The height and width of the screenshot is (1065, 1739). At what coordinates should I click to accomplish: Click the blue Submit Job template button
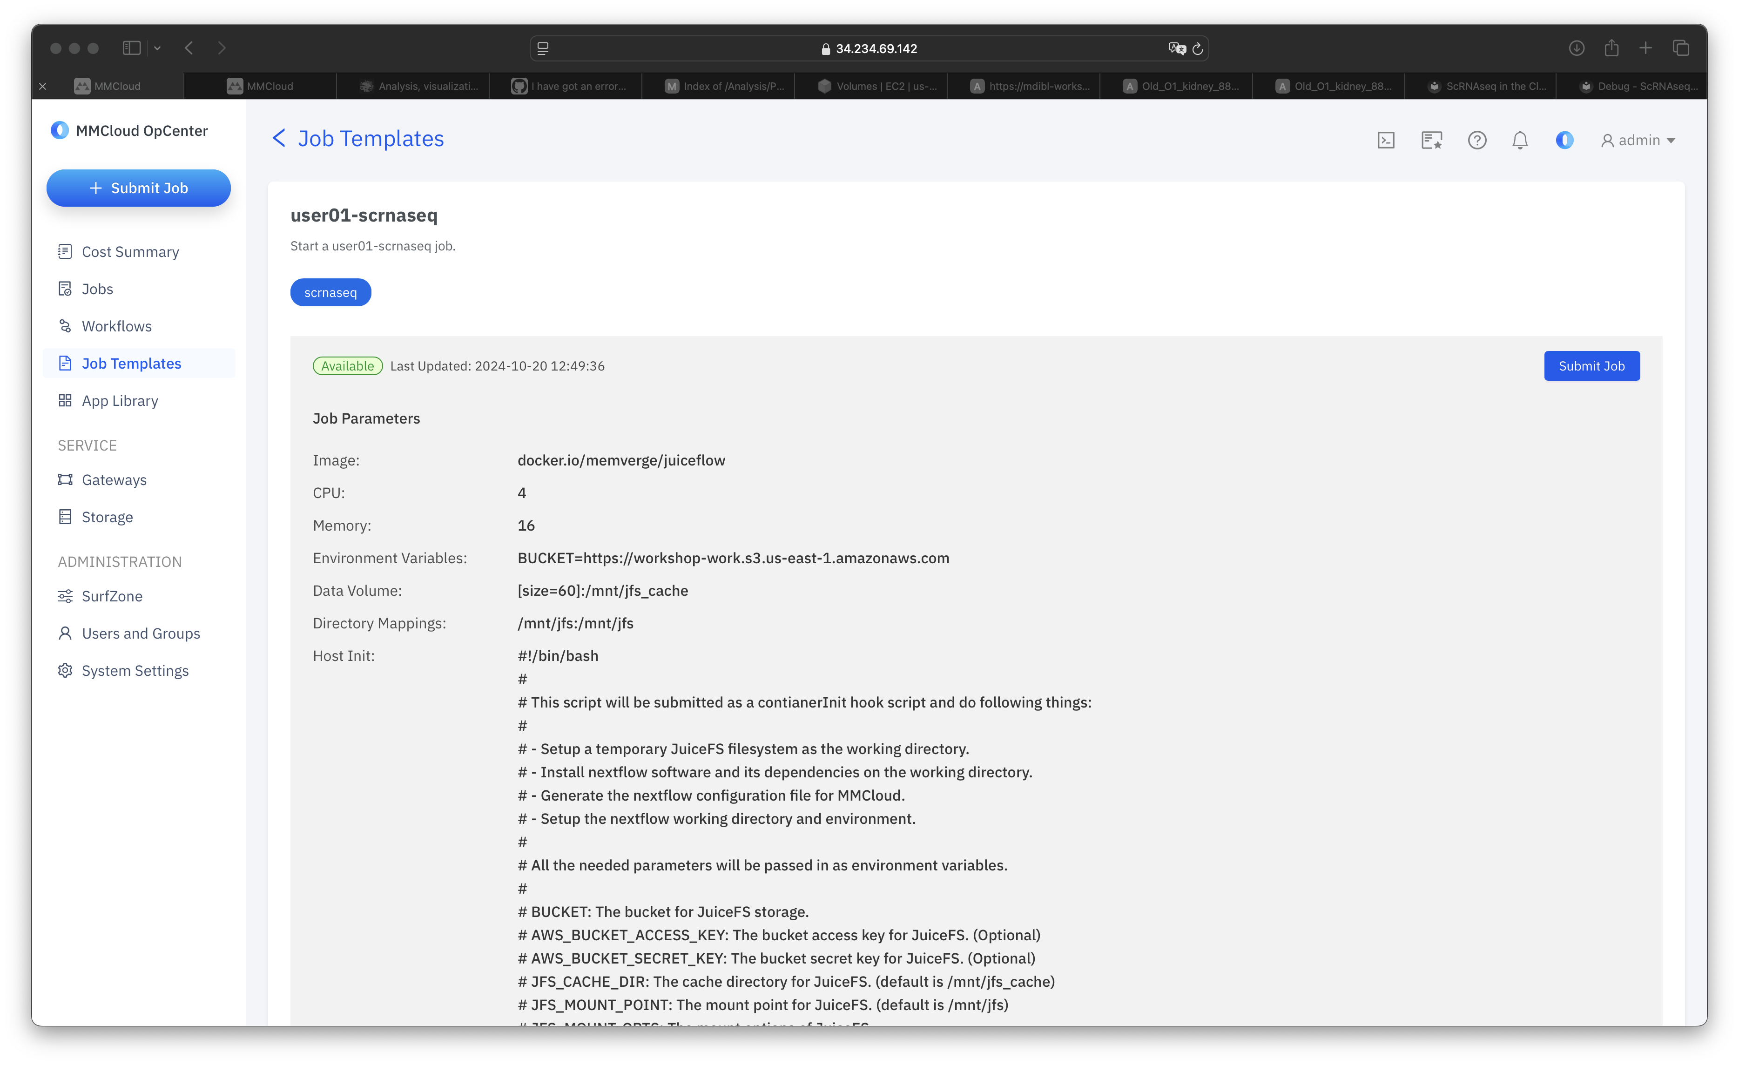(x=1591, y=365)
